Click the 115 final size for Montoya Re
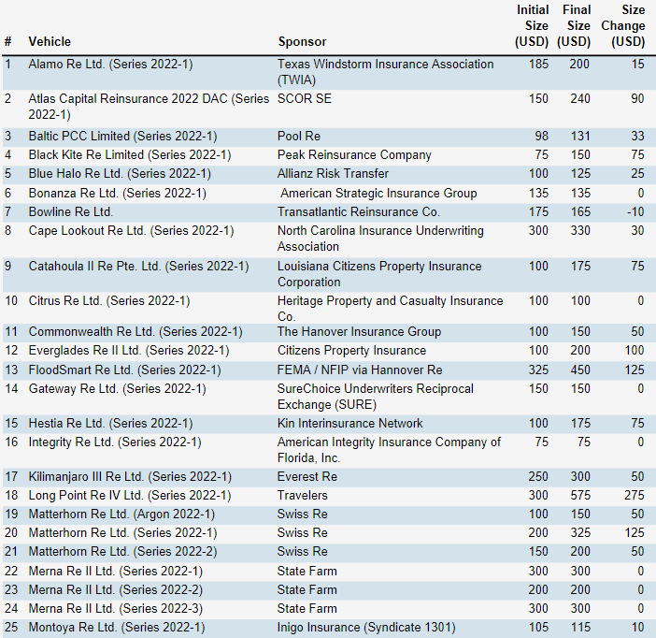Screen dimensions: 656x638 click(x=580, y=628)
